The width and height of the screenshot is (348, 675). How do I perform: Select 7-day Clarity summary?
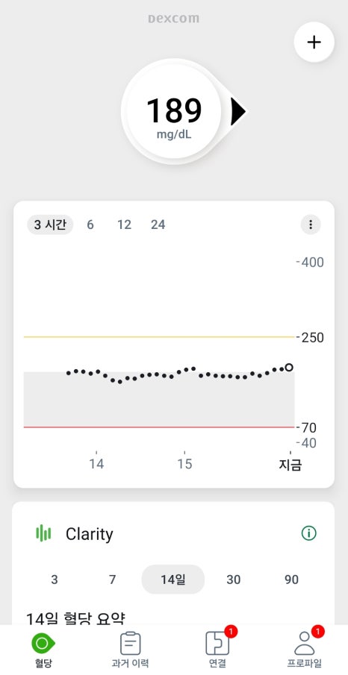113,580
